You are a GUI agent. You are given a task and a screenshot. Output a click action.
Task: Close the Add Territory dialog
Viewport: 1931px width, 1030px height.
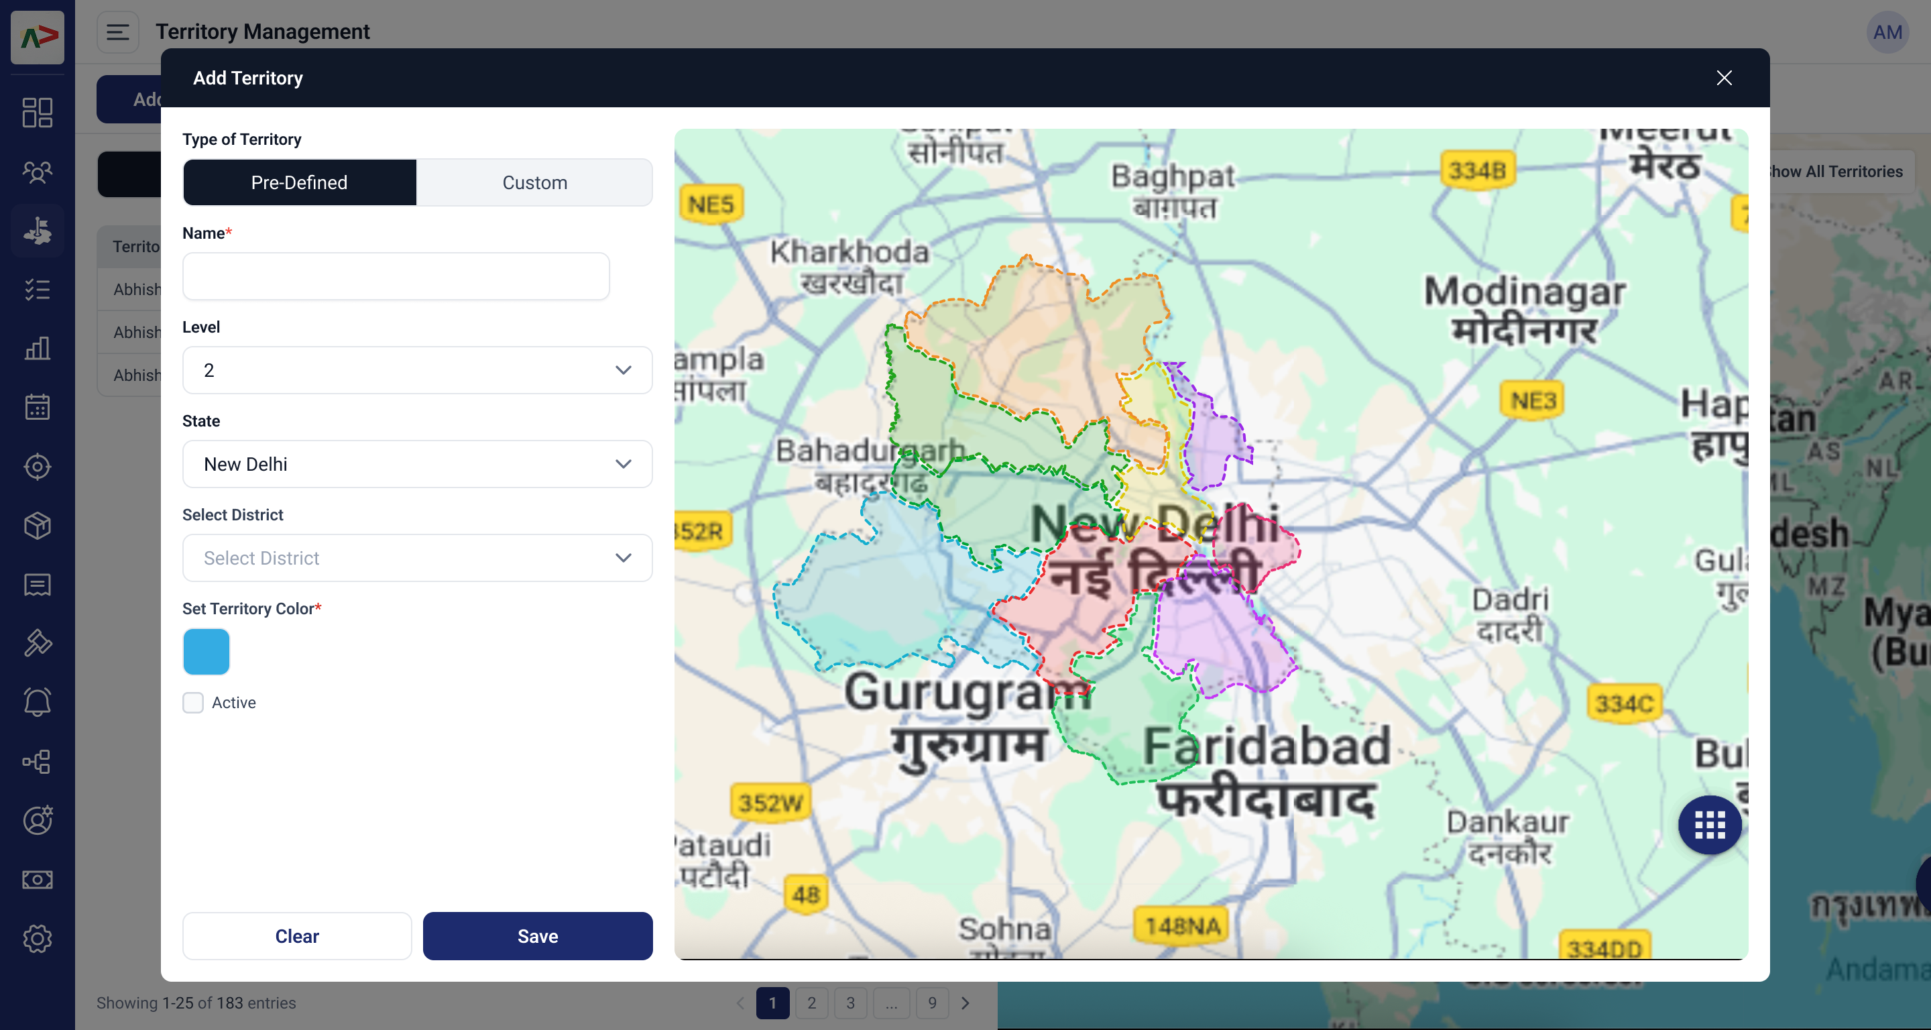(1724, 78)
